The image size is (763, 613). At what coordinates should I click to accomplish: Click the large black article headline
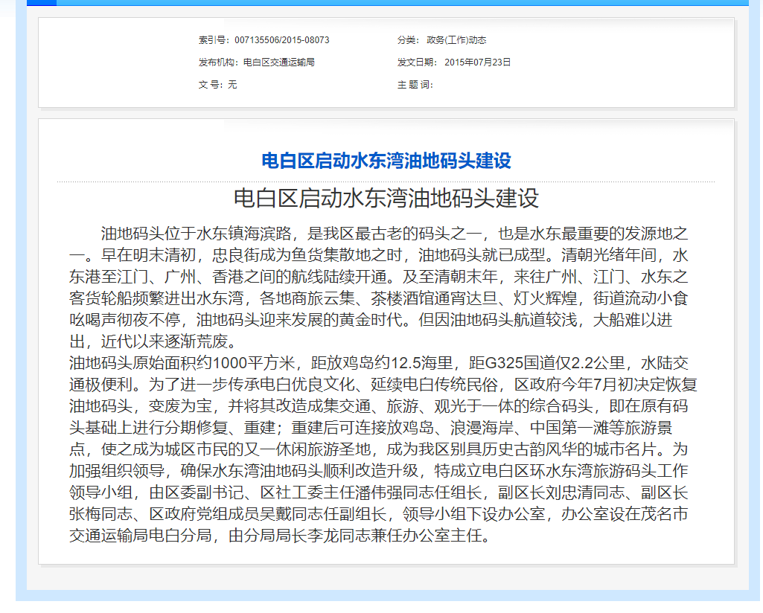pos(386,199)
